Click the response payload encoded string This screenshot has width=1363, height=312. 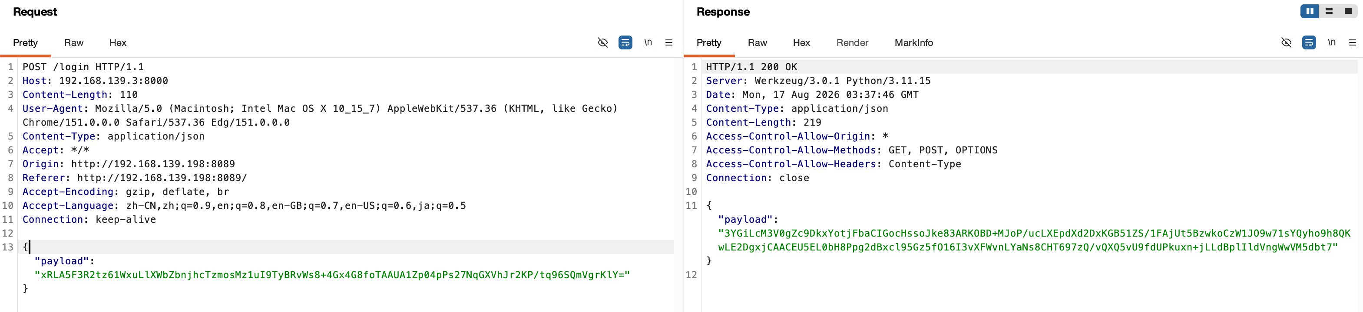coord(1034,240)
